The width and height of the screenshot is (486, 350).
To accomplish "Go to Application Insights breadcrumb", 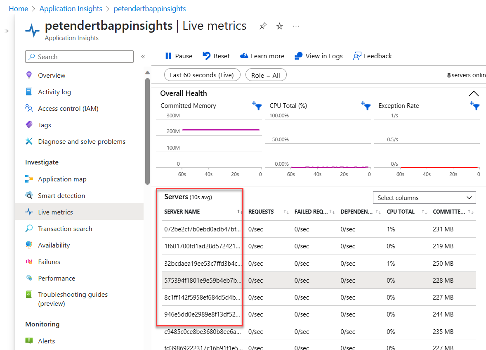I will coord(71,9).
